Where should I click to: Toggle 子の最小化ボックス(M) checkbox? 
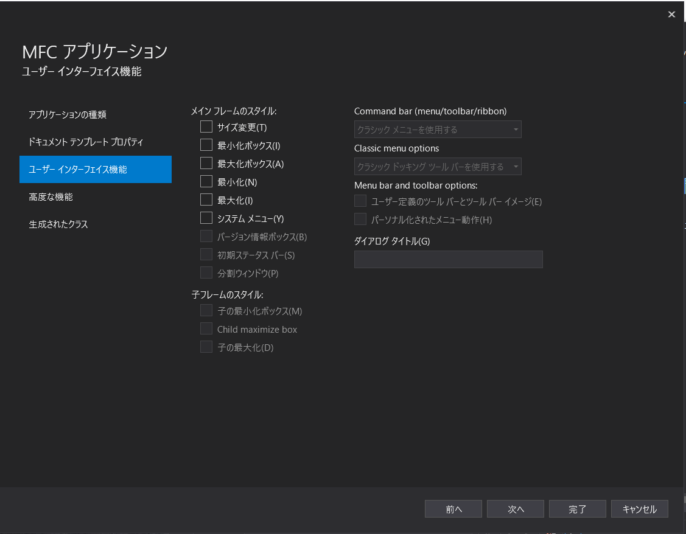pyautogui.click(x=206, y=311)
